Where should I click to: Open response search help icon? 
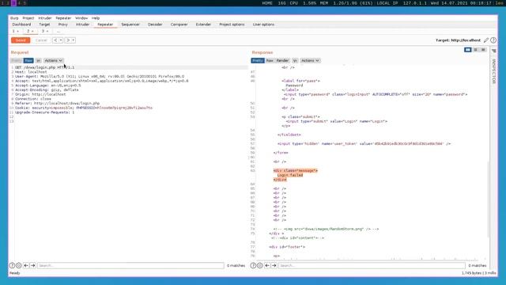coord(253,265)
